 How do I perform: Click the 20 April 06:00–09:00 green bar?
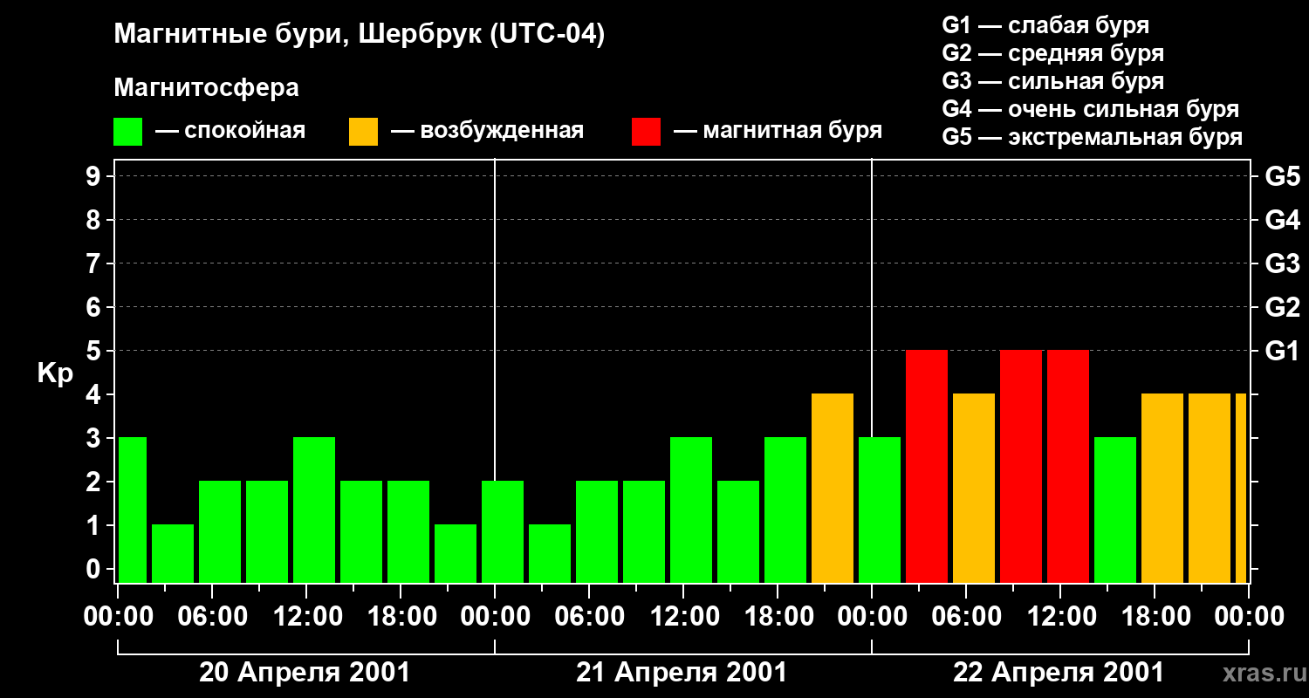[220, 531]
